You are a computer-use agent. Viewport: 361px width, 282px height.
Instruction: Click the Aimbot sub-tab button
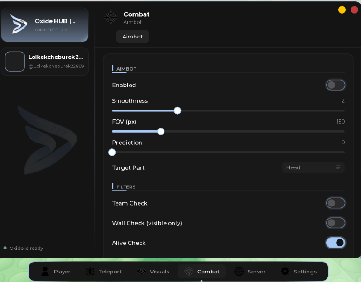[x=132, y=37]
